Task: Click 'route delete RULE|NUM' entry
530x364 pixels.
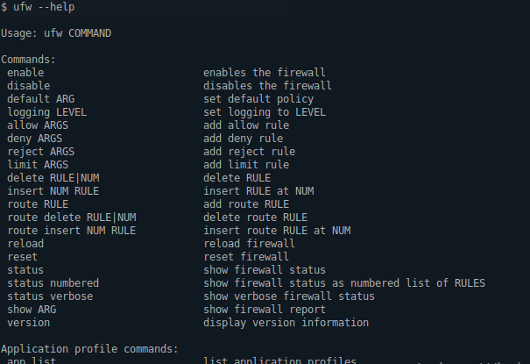Action: 72,218
